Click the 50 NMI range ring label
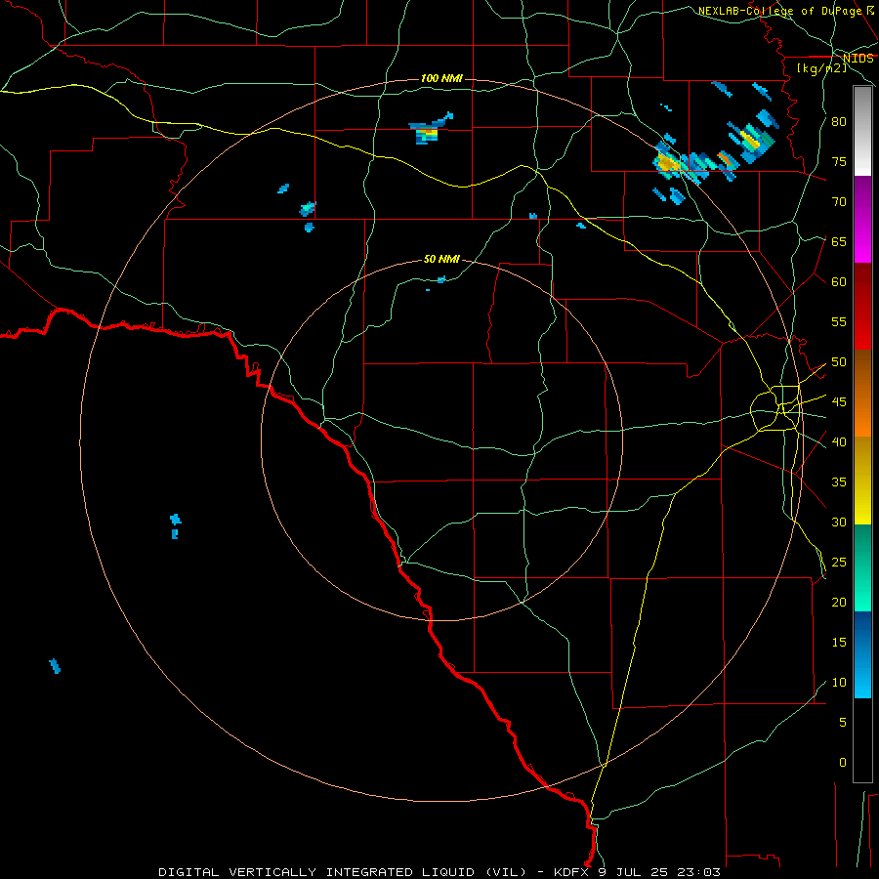The height and width of the screenshot is (879, 879). pos(441,259)
